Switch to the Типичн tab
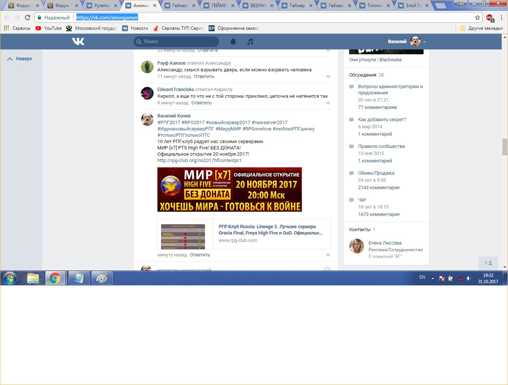 point(375,6)
